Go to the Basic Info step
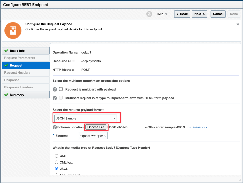Screen dimensions: 243x183 tap(26, 51)
